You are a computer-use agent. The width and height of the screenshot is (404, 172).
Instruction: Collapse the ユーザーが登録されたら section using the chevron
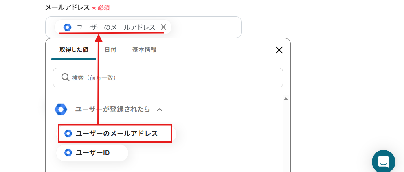tap(160, 110)
